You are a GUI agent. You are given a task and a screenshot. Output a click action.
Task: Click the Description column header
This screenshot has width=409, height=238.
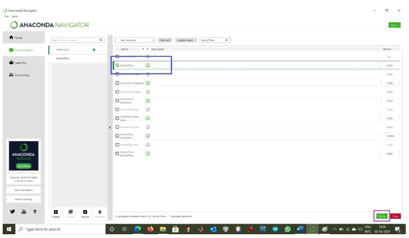[158, 49]
